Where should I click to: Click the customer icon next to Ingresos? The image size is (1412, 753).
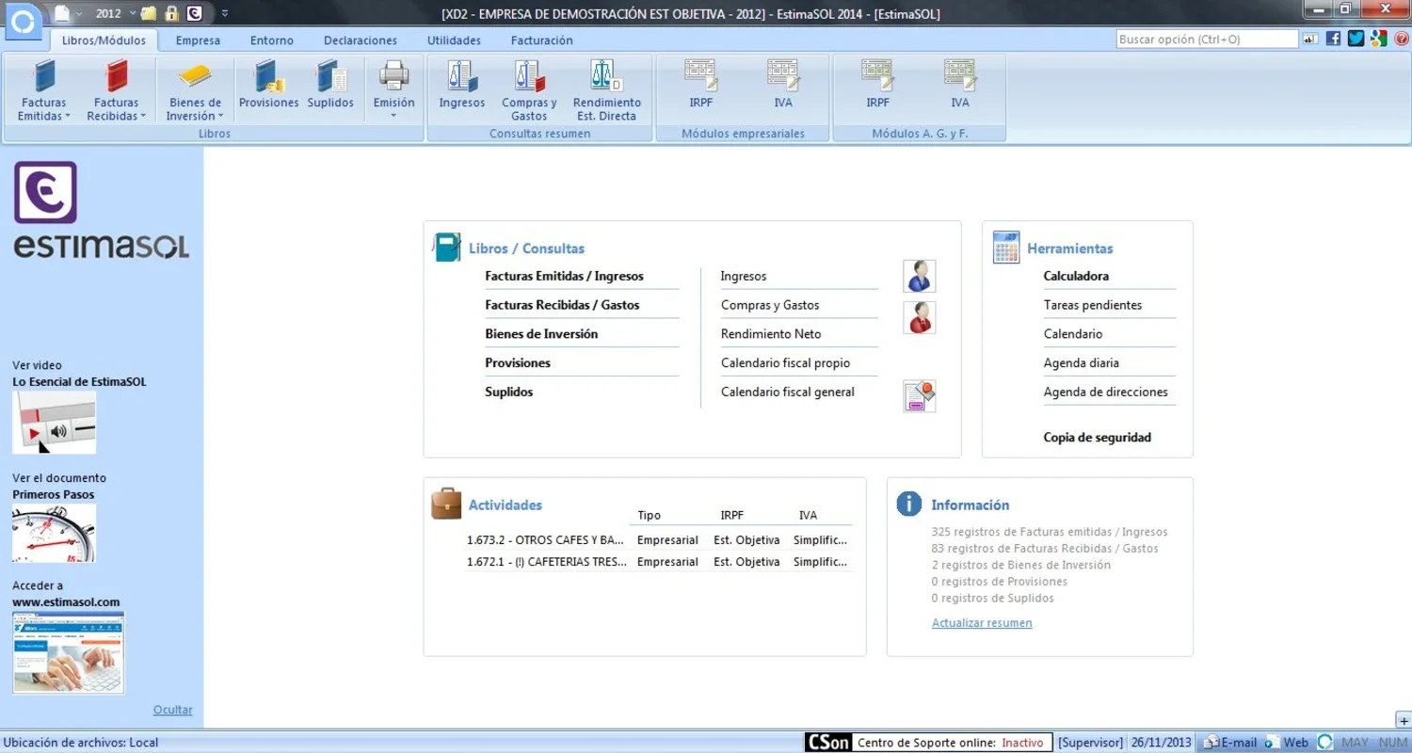[x=919, y=277]
